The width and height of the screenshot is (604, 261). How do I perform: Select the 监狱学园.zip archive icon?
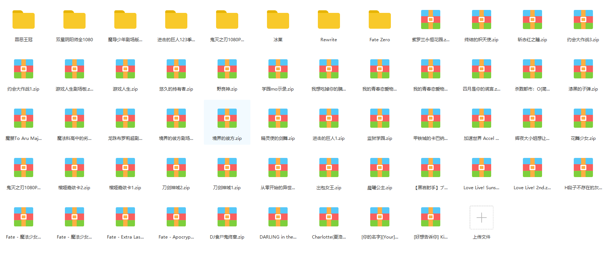point(380,118)
